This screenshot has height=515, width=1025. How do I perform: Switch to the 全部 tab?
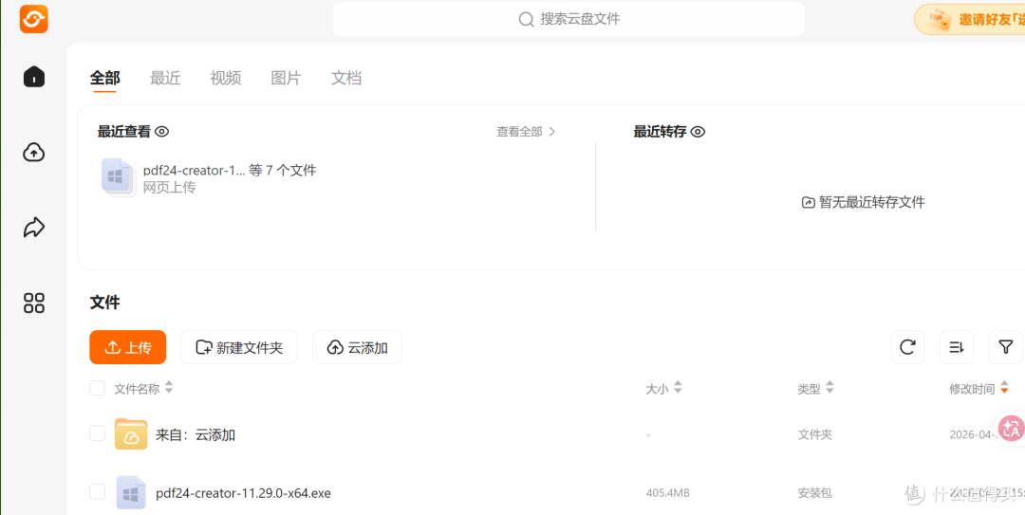[104, 79]
